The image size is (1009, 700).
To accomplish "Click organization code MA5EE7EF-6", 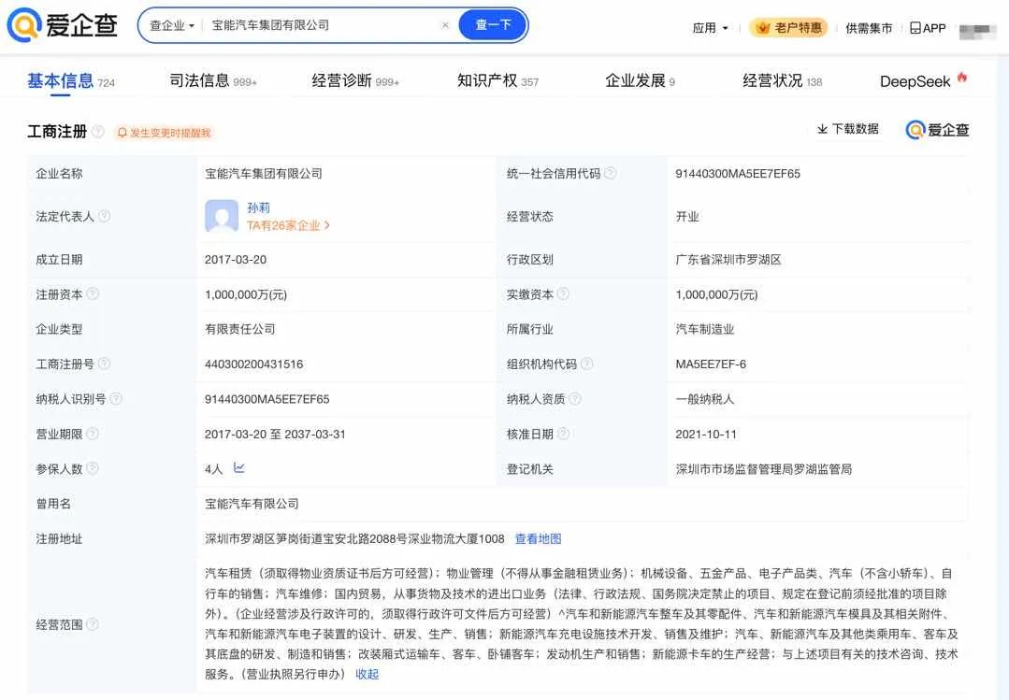I will pyautogui.click(x=711, y=364).
